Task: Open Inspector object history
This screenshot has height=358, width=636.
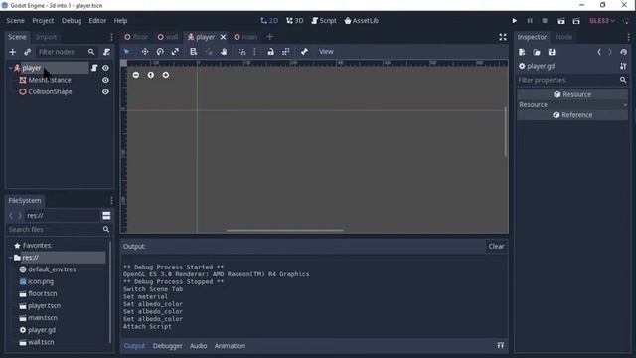Action: (623, 52)
